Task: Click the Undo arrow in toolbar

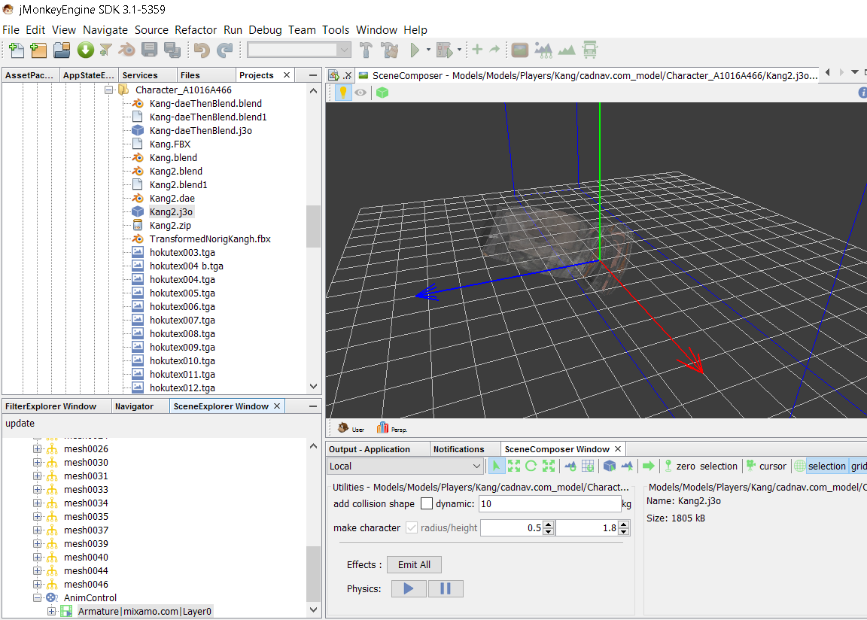Action: tap(202, 50)
